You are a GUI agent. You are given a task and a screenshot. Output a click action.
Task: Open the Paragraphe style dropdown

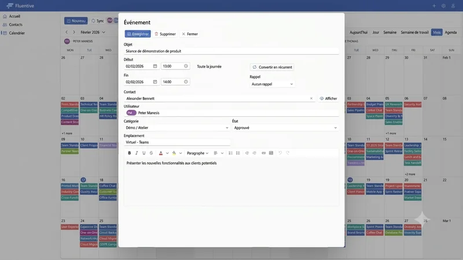point(197,153)
